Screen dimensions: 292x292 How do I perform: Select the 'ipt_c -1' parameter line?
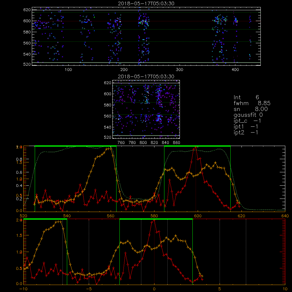tap(247, 121)
